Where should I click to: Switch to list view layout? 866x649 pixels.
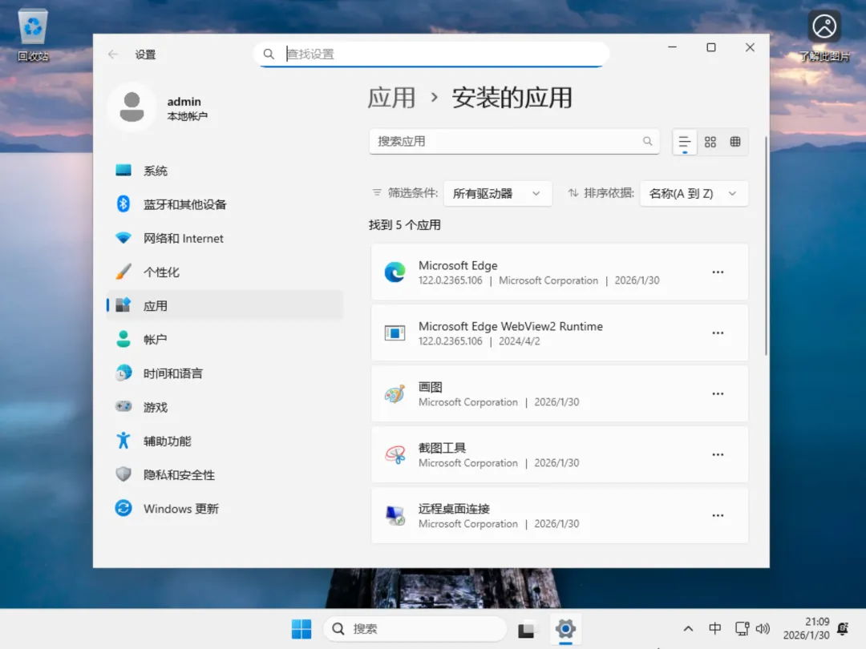(684, 142)
